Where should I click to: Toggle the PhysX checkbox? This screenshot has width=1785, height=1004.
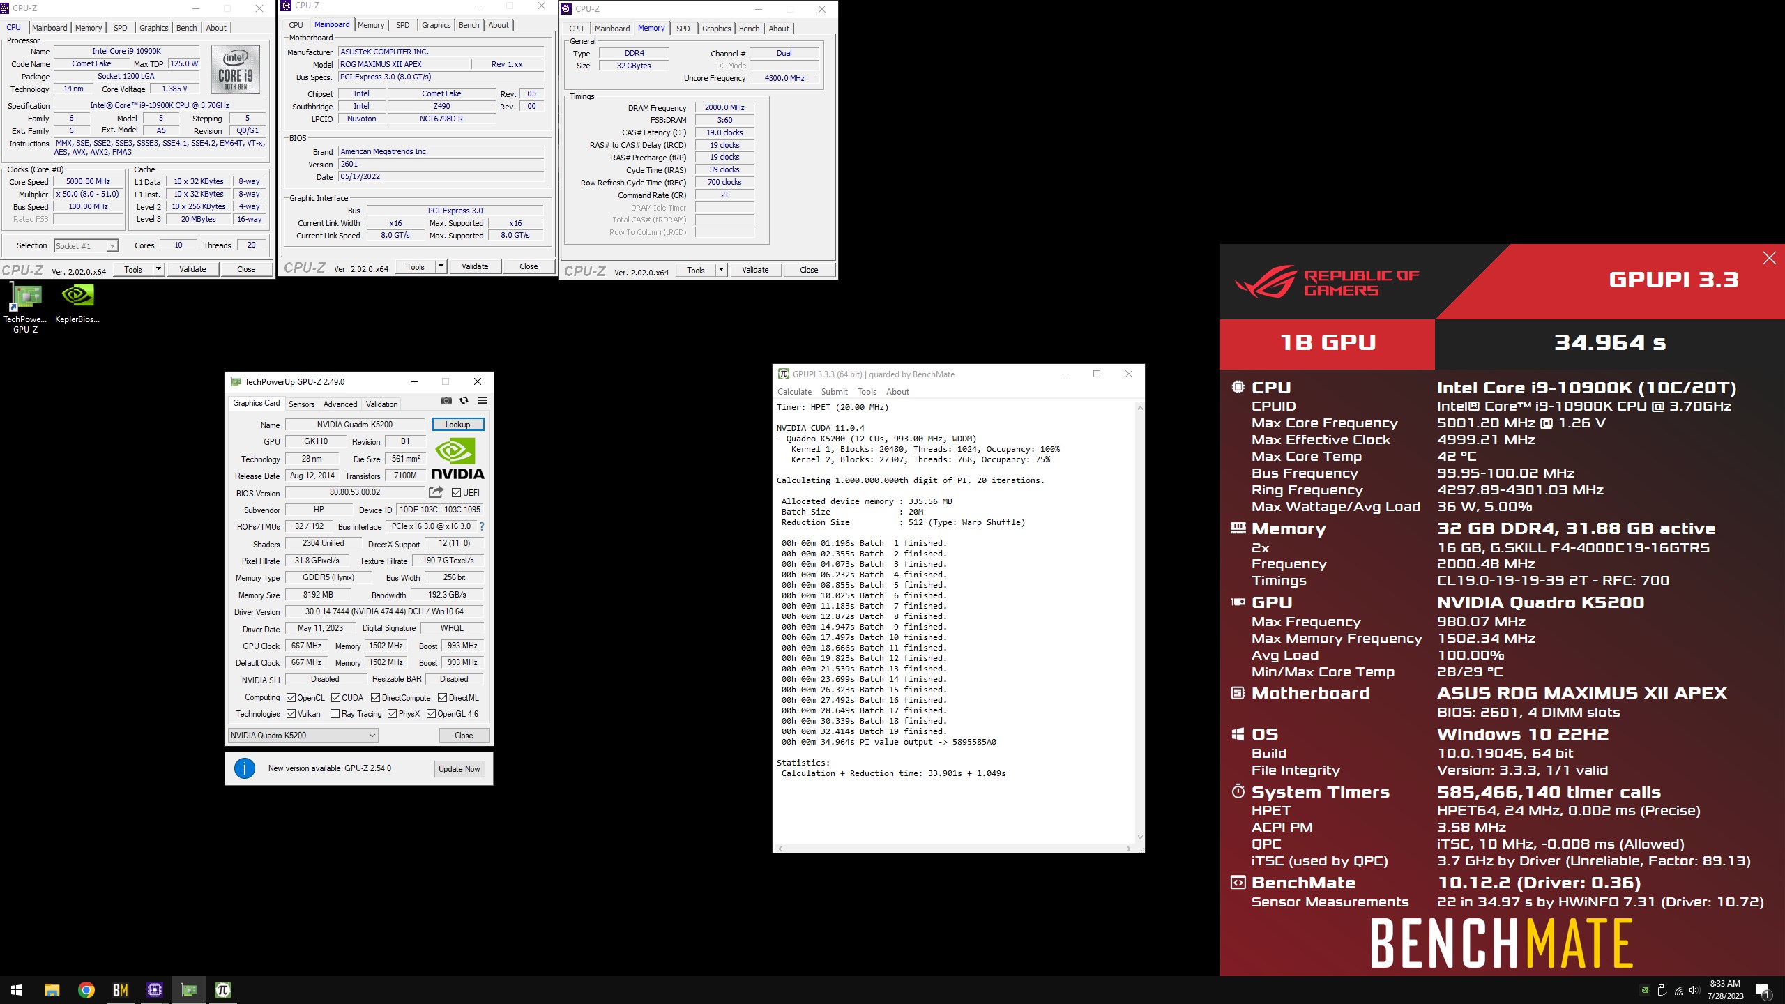393,713
